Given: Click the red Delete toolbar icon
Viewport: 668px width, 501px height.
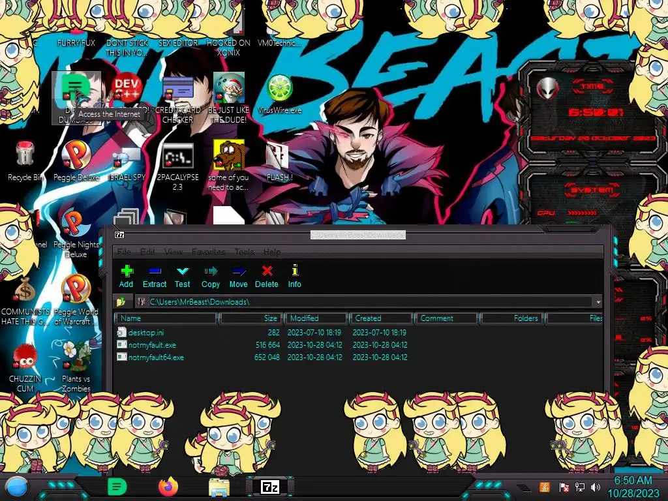Looking at the screenshot, I should coord(267,276).
